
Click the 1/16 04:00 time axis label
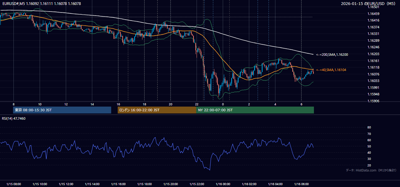(x=275, y=184)
